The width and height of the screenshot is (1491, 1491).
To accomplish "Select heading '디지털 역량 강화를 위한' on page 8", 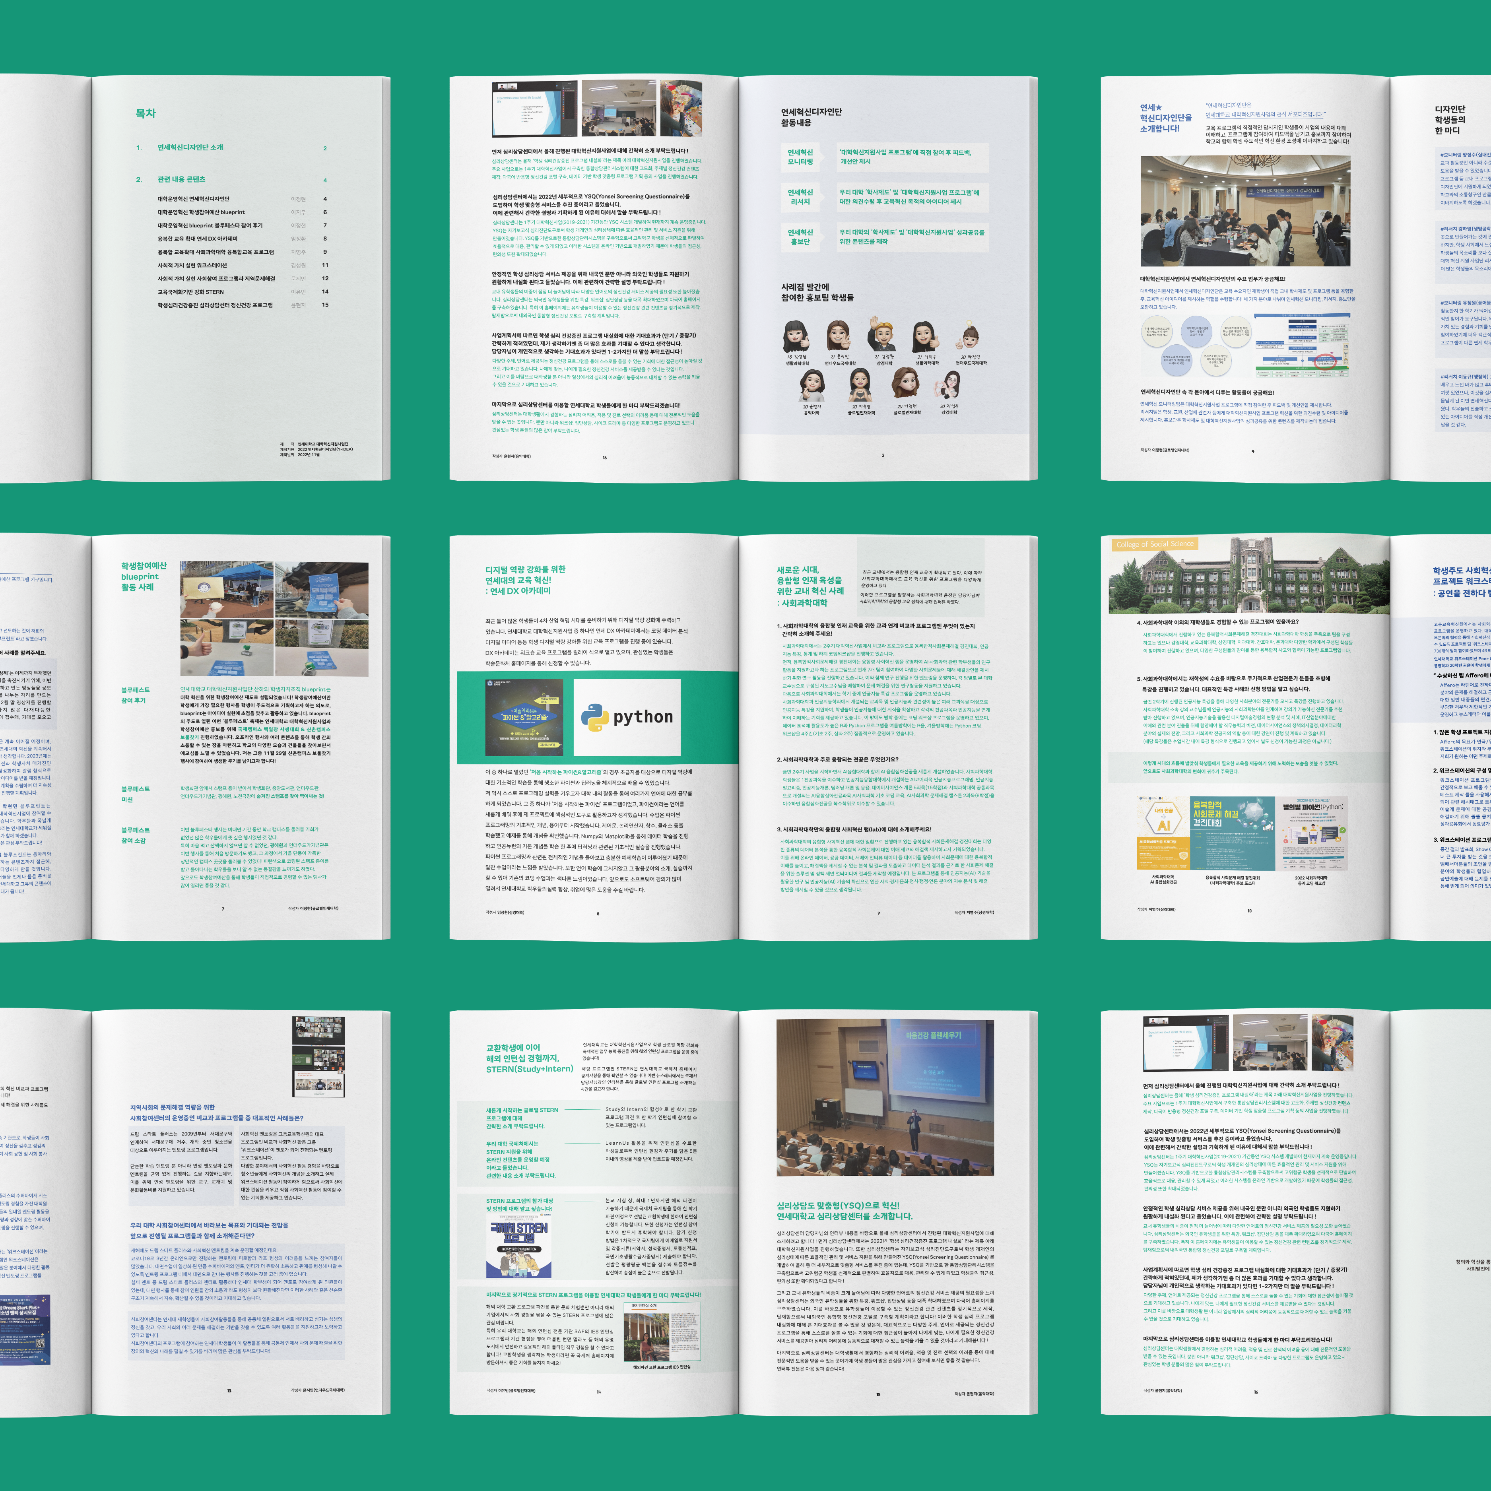I will pyautogui.click(x=525, y=569).
